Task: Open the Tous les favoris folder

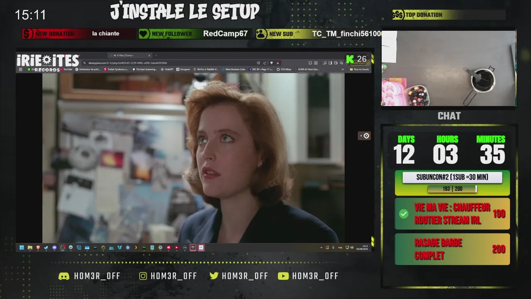Action: (x=359, y=69)
